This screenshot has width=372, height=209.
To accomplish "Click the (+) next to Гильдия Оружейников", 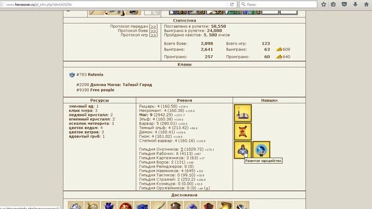I will coord(207,188).
